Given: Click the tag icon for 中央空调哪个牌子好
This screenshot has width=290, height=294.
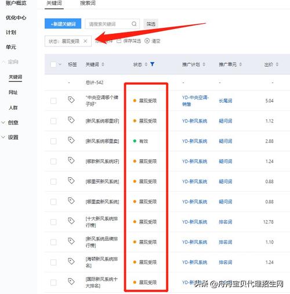Looking at the screenshot, I should 71,100.
